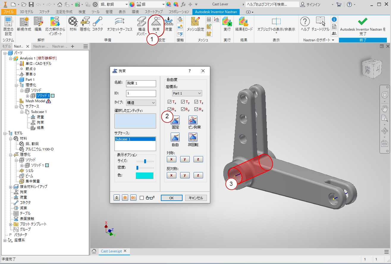Open the オフセットサーフェス tool

tap(120, 26)
